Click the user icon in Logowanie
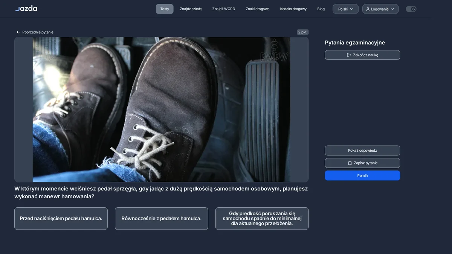 pyautogui.click(x=368, y=9)
